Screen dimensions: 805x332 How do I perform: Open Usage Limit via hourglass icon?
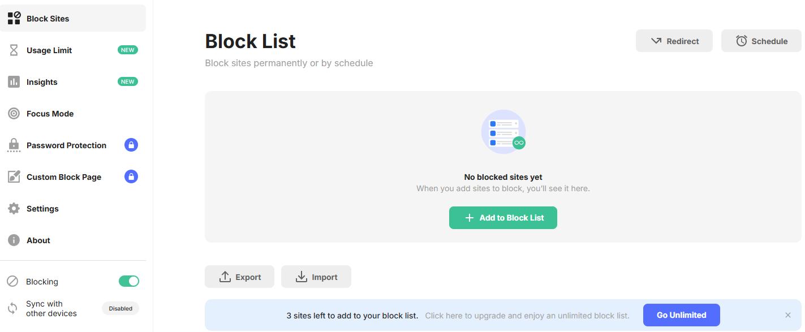pyautogui.click(x=14, y=50)
